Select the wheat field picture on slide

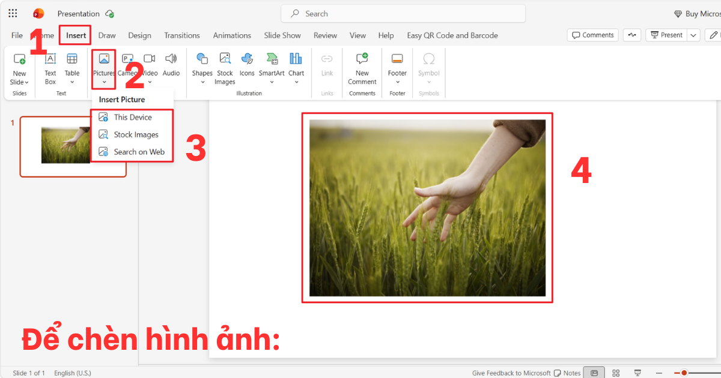(427, 208)
